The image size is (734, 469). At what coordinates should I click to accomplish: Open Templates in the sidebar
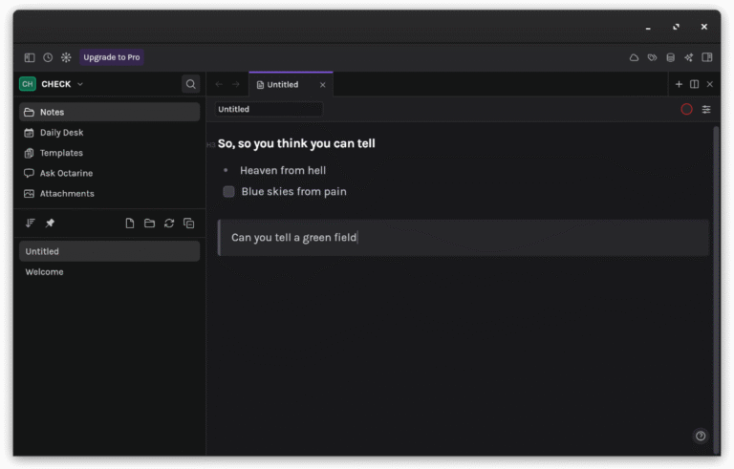tap(61, 153)
